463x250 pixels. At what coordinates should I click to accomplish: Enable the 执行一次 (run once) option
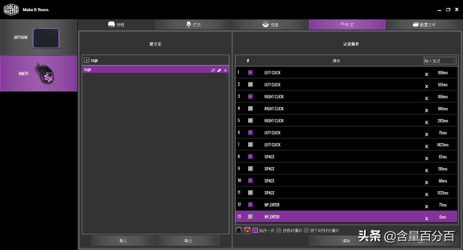pos(255,230)
